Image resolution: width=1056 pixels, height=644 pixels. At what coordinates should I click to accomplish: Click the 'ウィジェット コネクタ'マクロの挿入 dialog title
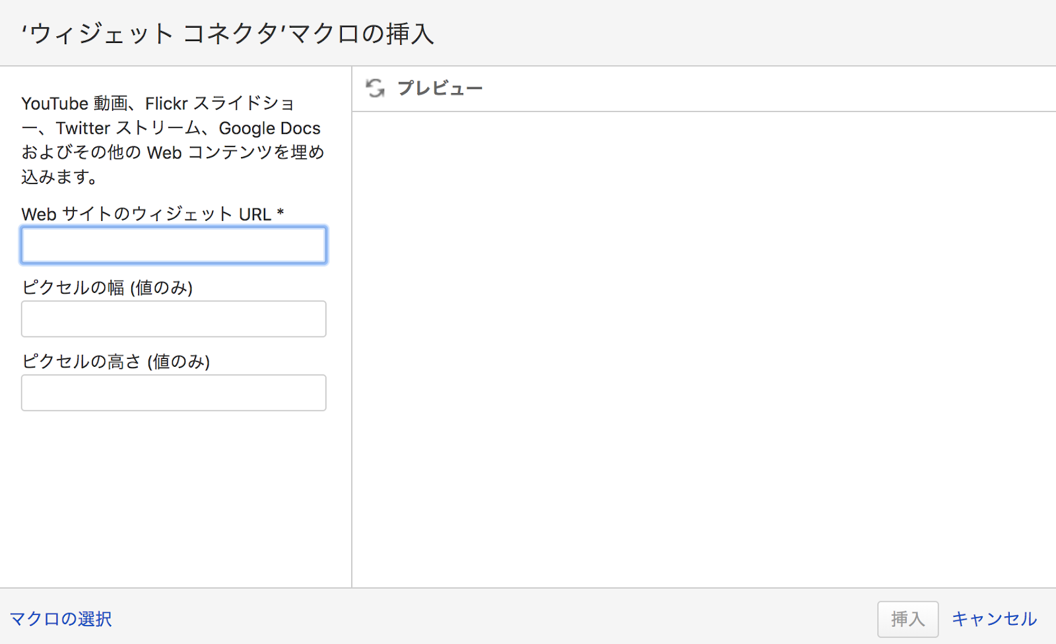click(x=228, y=34)
